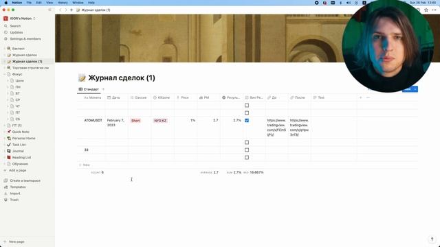Open the File menu
440x247 pixels.
coord(29,3)
